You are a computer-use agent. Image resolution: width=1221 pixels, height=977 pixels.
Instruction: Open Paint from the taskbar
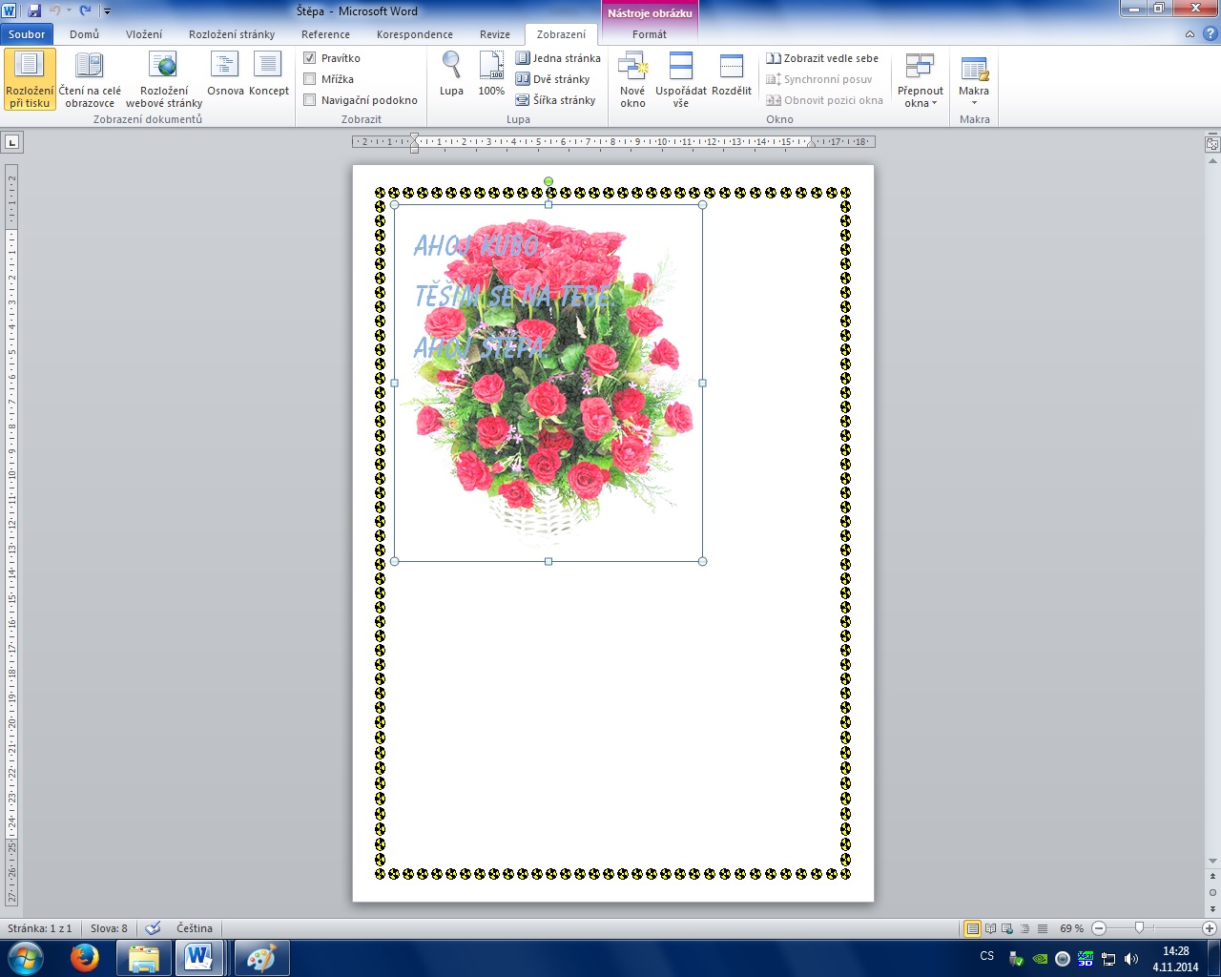260,957
